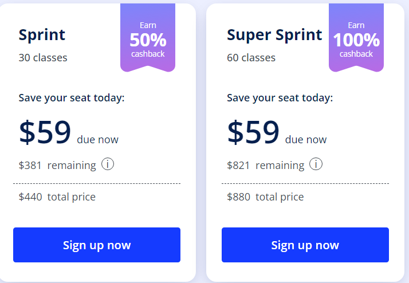Viewport: 409px width, 283px height.
Task: Click Sign up now on Super Sprint plan
Action: pos(305,245)
